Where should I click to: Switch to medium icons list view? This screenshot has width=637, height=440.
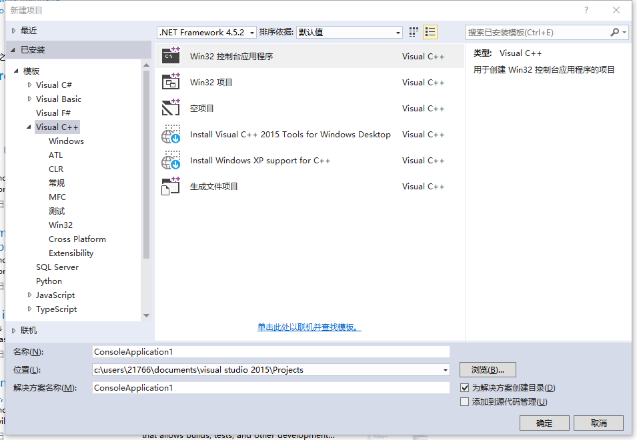pyautogui.click(x=430, y=32)
